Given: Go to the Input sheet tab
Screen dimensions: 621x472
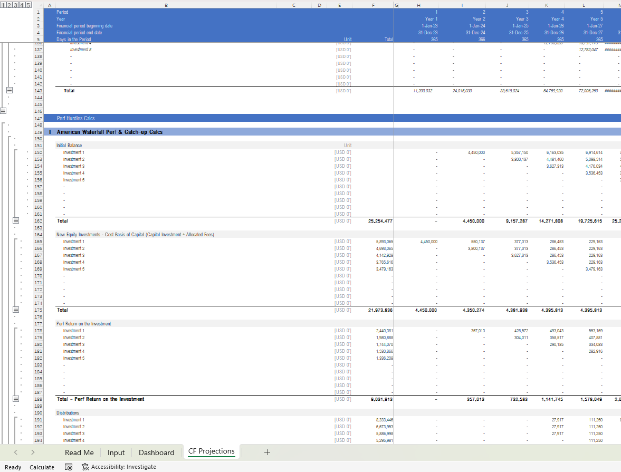Looking at the screenshot, I should [x=116, y=452].
